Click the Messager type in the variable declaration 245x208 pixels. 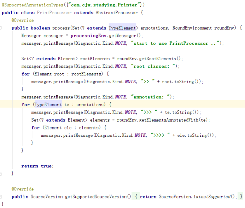(31, 36)
